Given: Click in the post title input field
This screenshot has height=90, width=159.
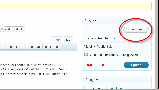Looking at the screenshot, I should click(39, 21).
